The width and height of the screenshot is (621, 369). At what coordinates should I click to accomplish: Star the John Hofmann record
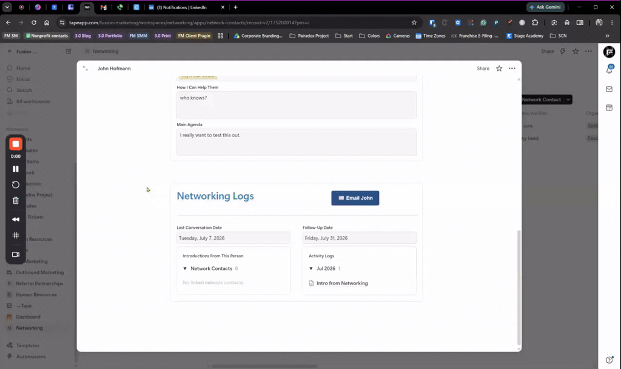[x=499, y=69]
